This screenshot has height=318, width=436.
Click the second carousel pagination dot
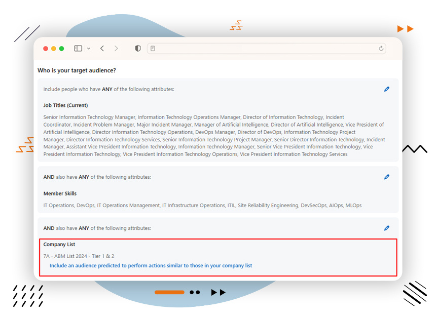(198, 292)
